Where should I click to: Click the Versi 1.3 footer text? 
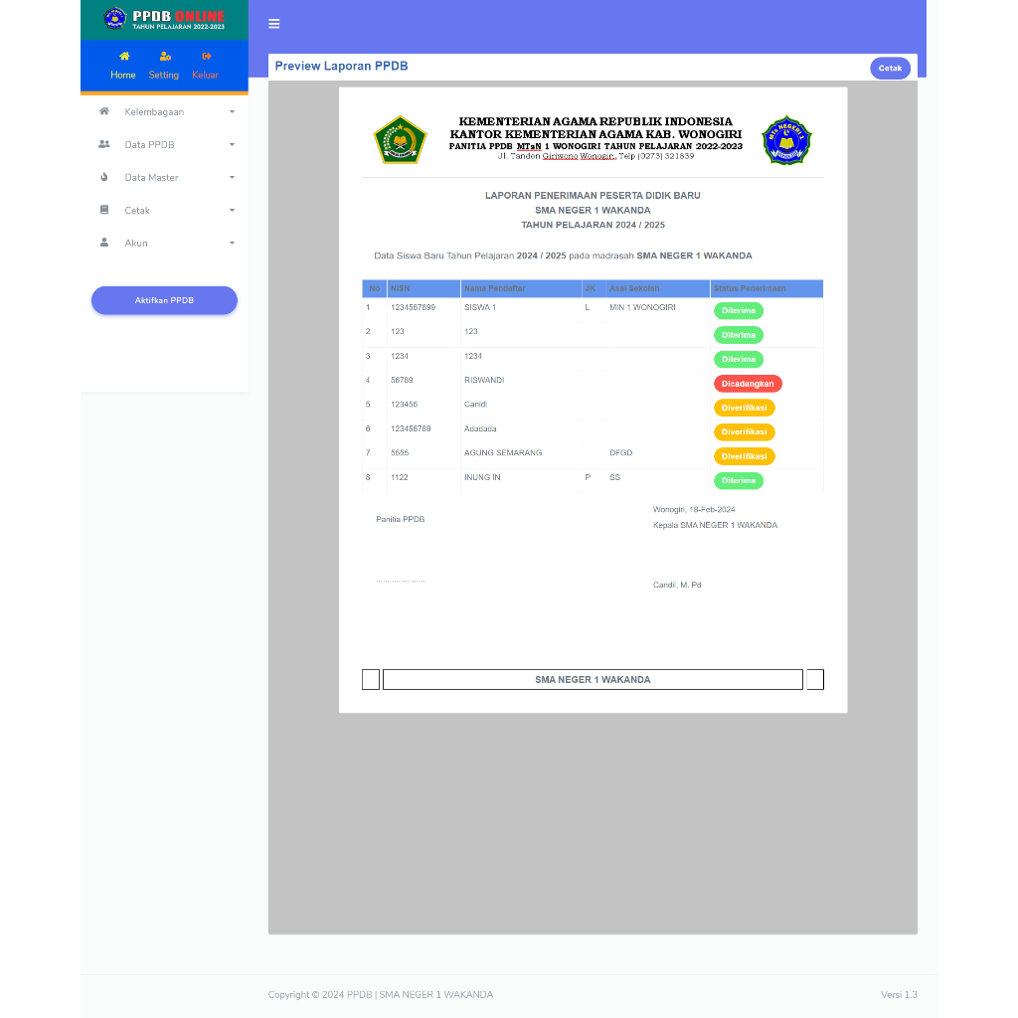899,994
